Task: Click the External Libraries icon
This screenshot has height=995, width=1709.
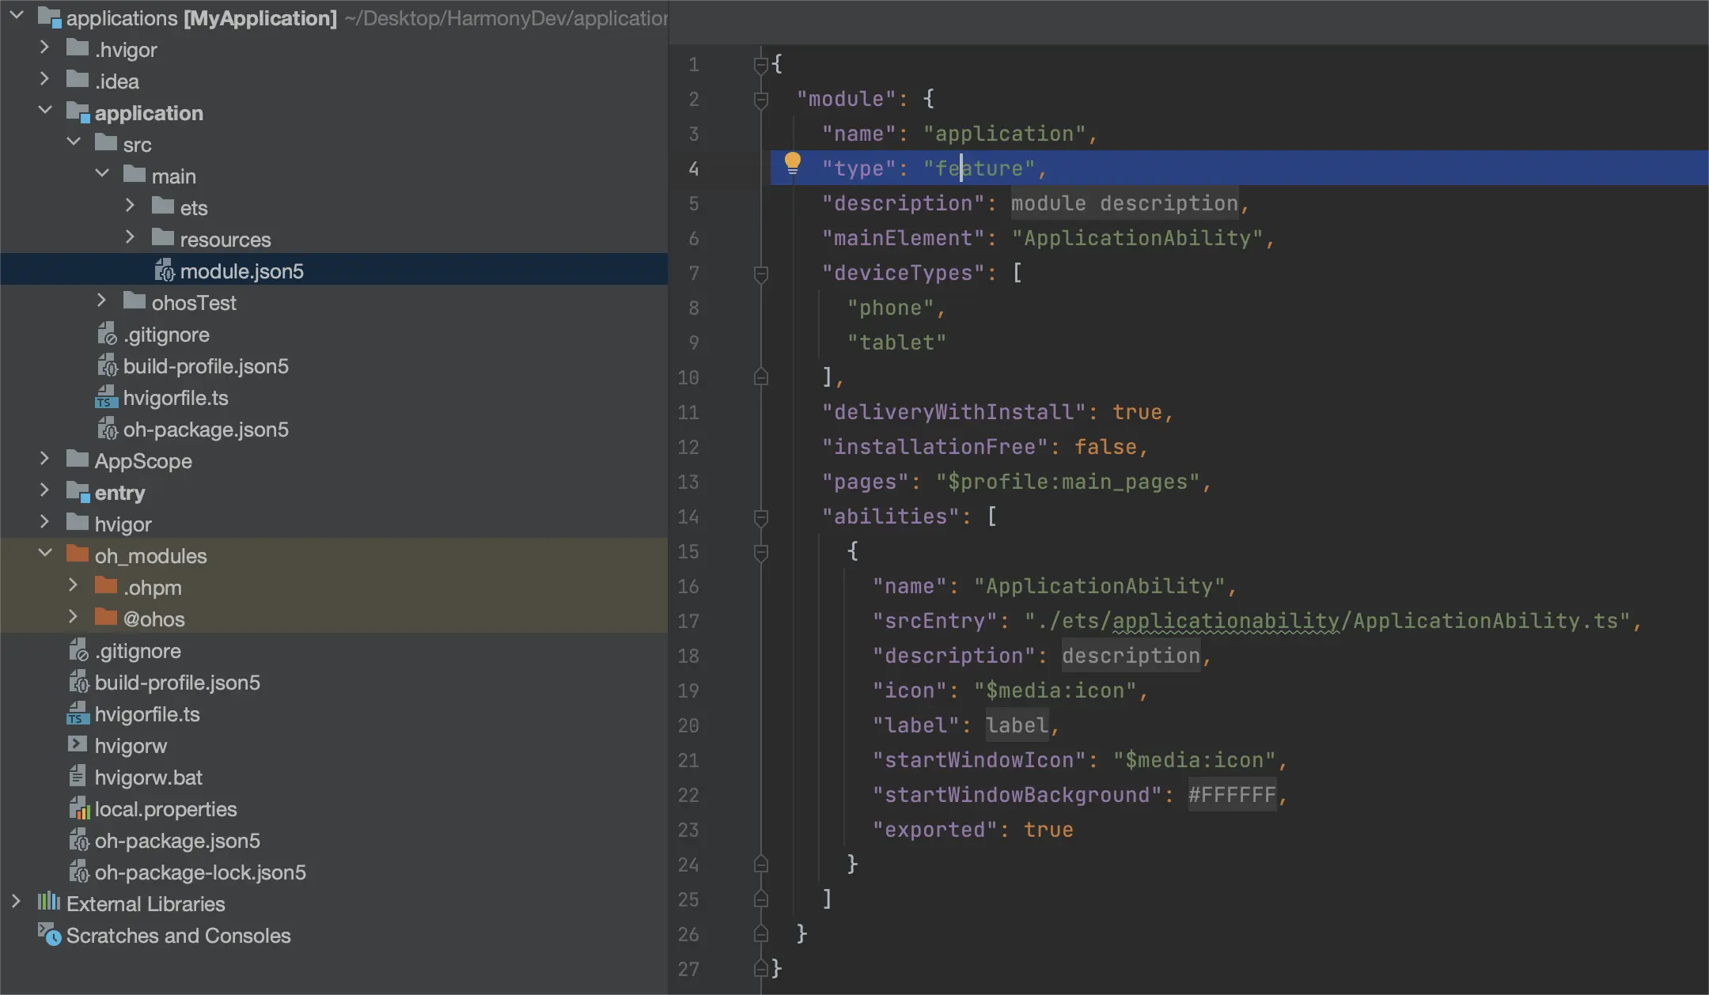Action: click(49, 902)
